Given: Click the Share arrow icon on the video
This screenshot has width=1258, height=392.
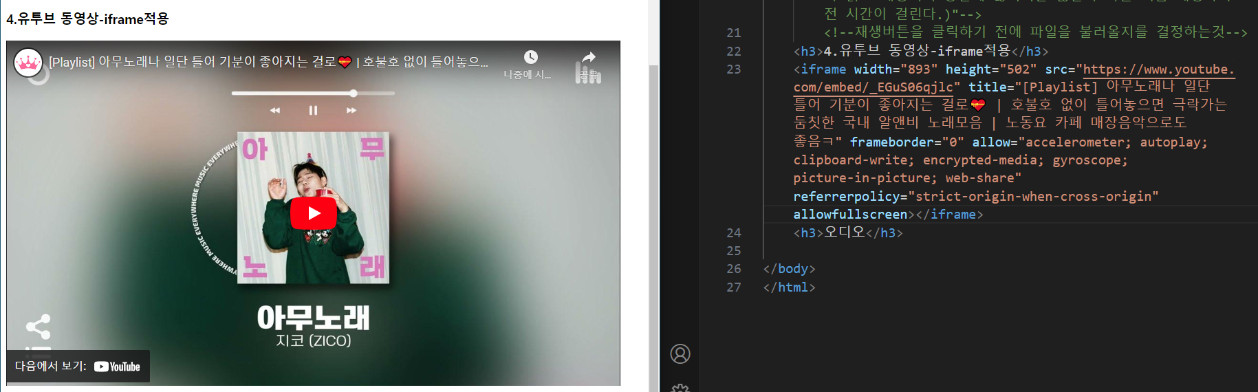Looking at the screenshot, I should 588,57.
